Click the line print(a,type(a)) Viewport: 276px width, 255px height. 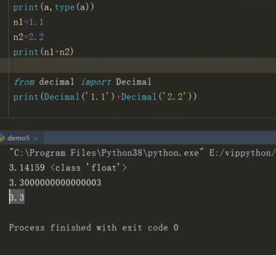(54, 7)
